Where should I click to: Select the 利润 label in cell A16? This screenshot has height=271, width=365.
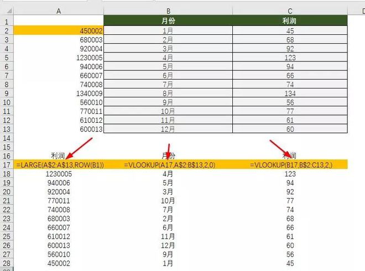point(58,156)
